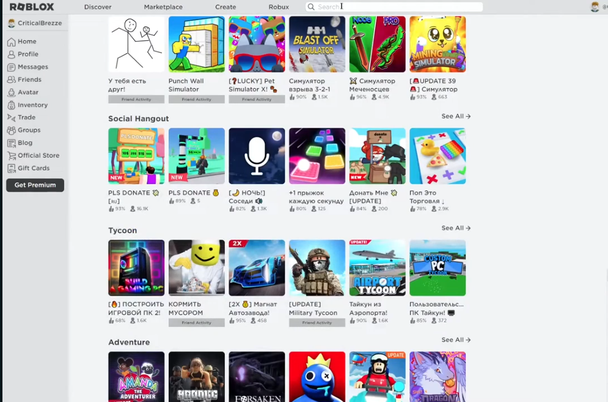The image size is (608, 402).
Task: Click the Roblox logo
Action: pos(32,7)
